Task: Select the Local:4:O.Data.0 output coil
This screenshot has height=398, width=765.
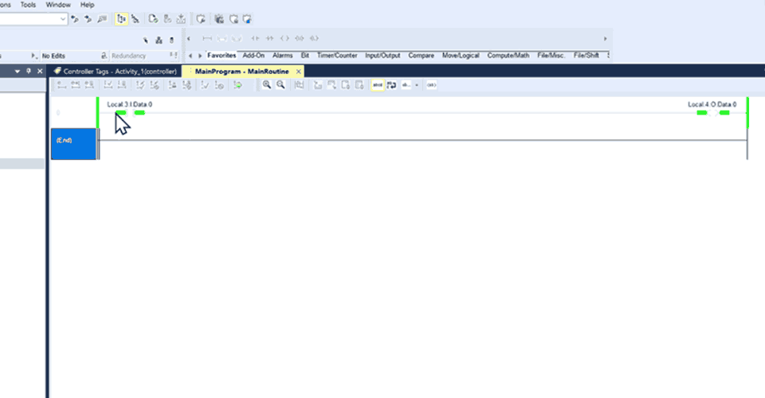Action: (712, 113)
